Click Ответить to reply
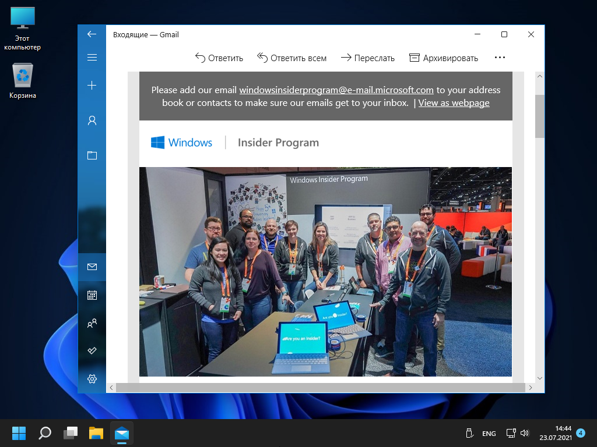The width and height of the screenshot is (597, 447). coord(219,58)
